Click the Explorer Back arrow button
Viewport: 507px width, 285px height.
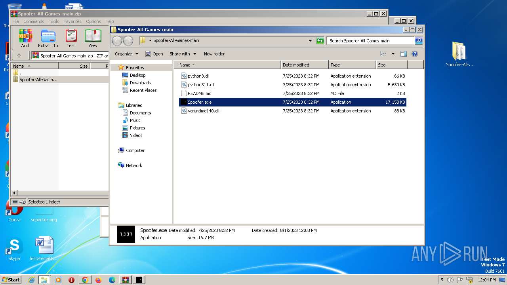117,40
